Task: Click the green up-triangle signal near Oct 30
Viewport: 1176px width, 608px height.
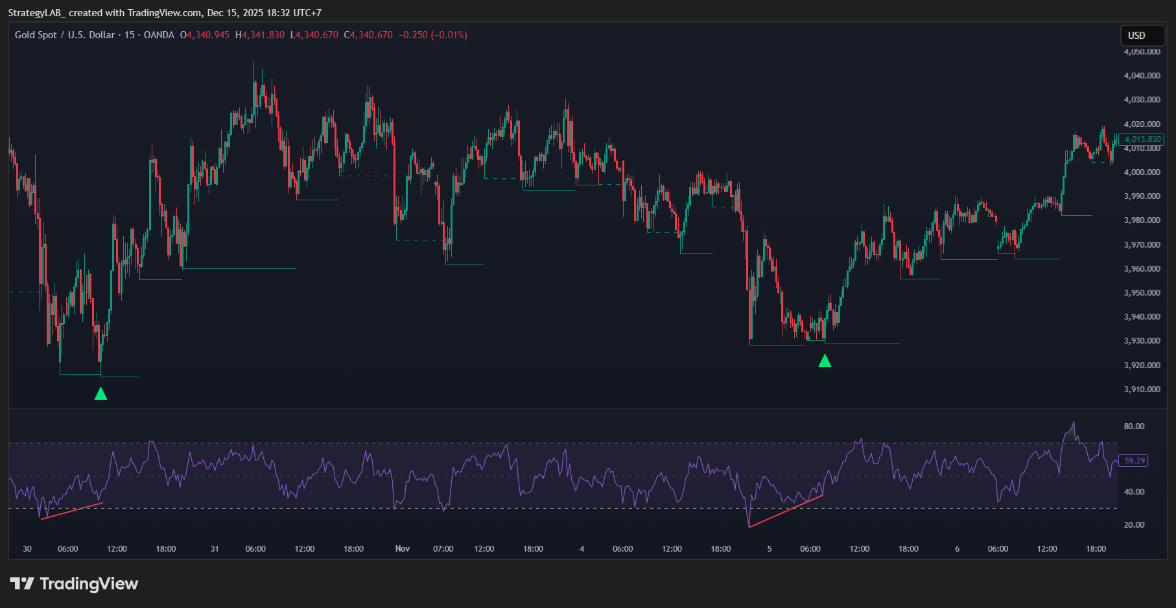Action: (x=100, y=393)
